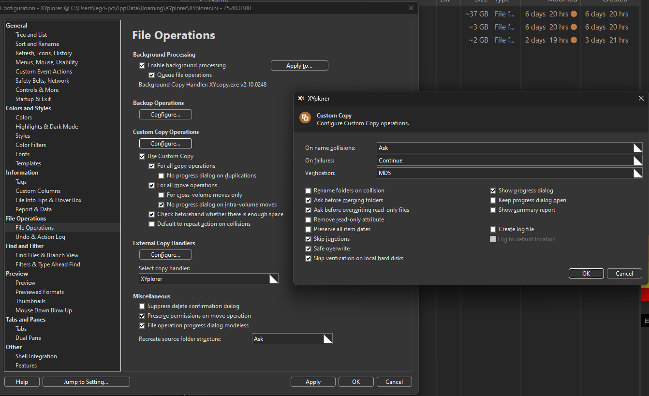Toggle Enable background processing checkbox
Viewport: 649px width, 396px height.
click(142, 65)
